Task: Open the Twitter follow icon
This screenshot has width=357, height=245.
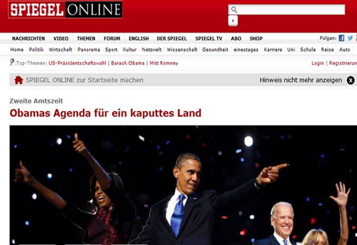Action: pos(350,38)
